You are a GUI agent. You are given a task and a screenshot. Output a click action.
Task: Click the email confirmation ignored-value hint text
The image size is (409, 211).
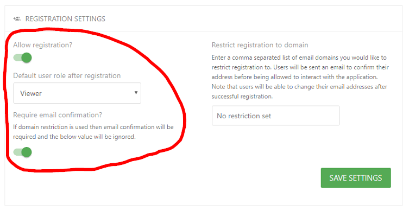(93, 132)
